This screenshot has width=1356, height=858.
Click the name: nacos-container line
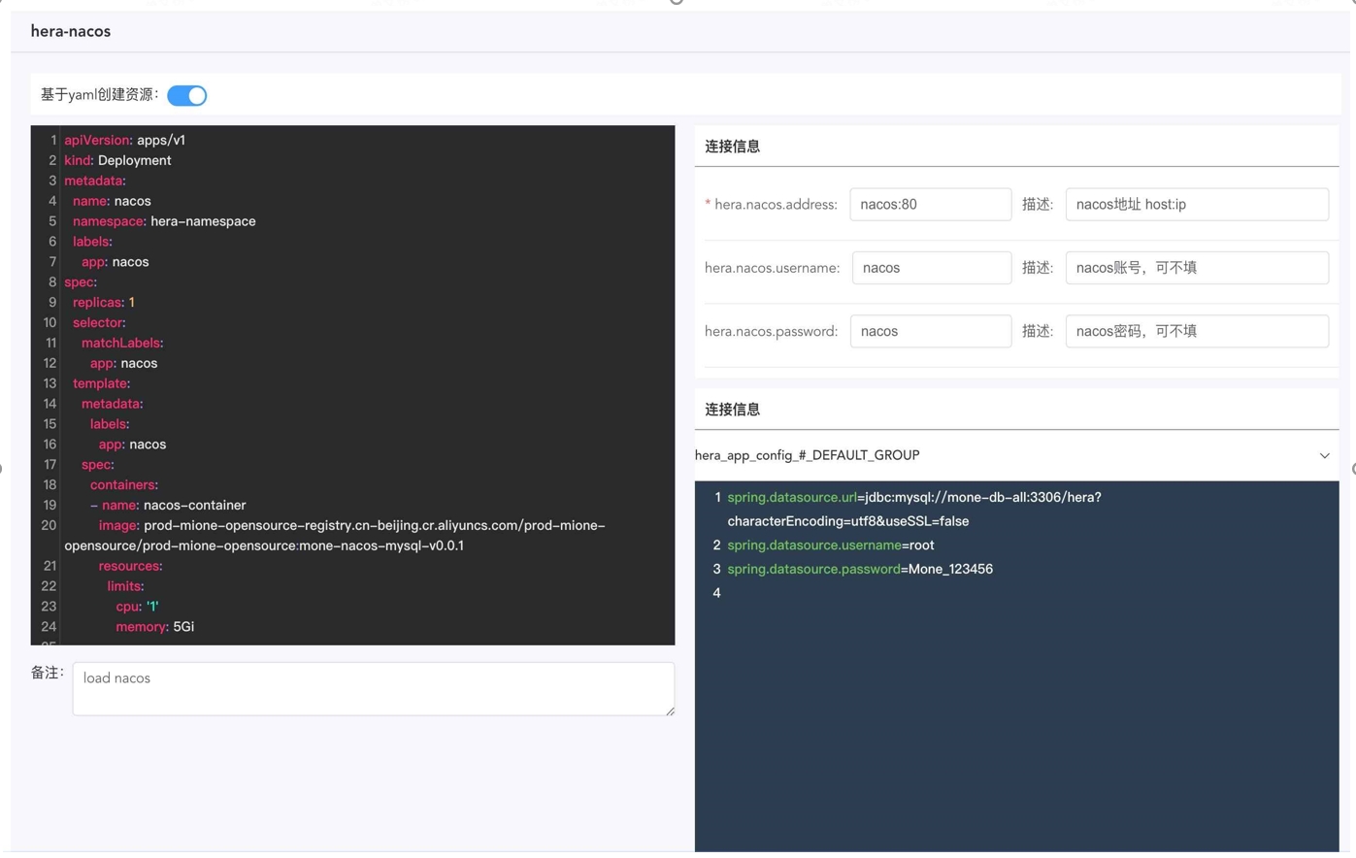tap(168, 505)
